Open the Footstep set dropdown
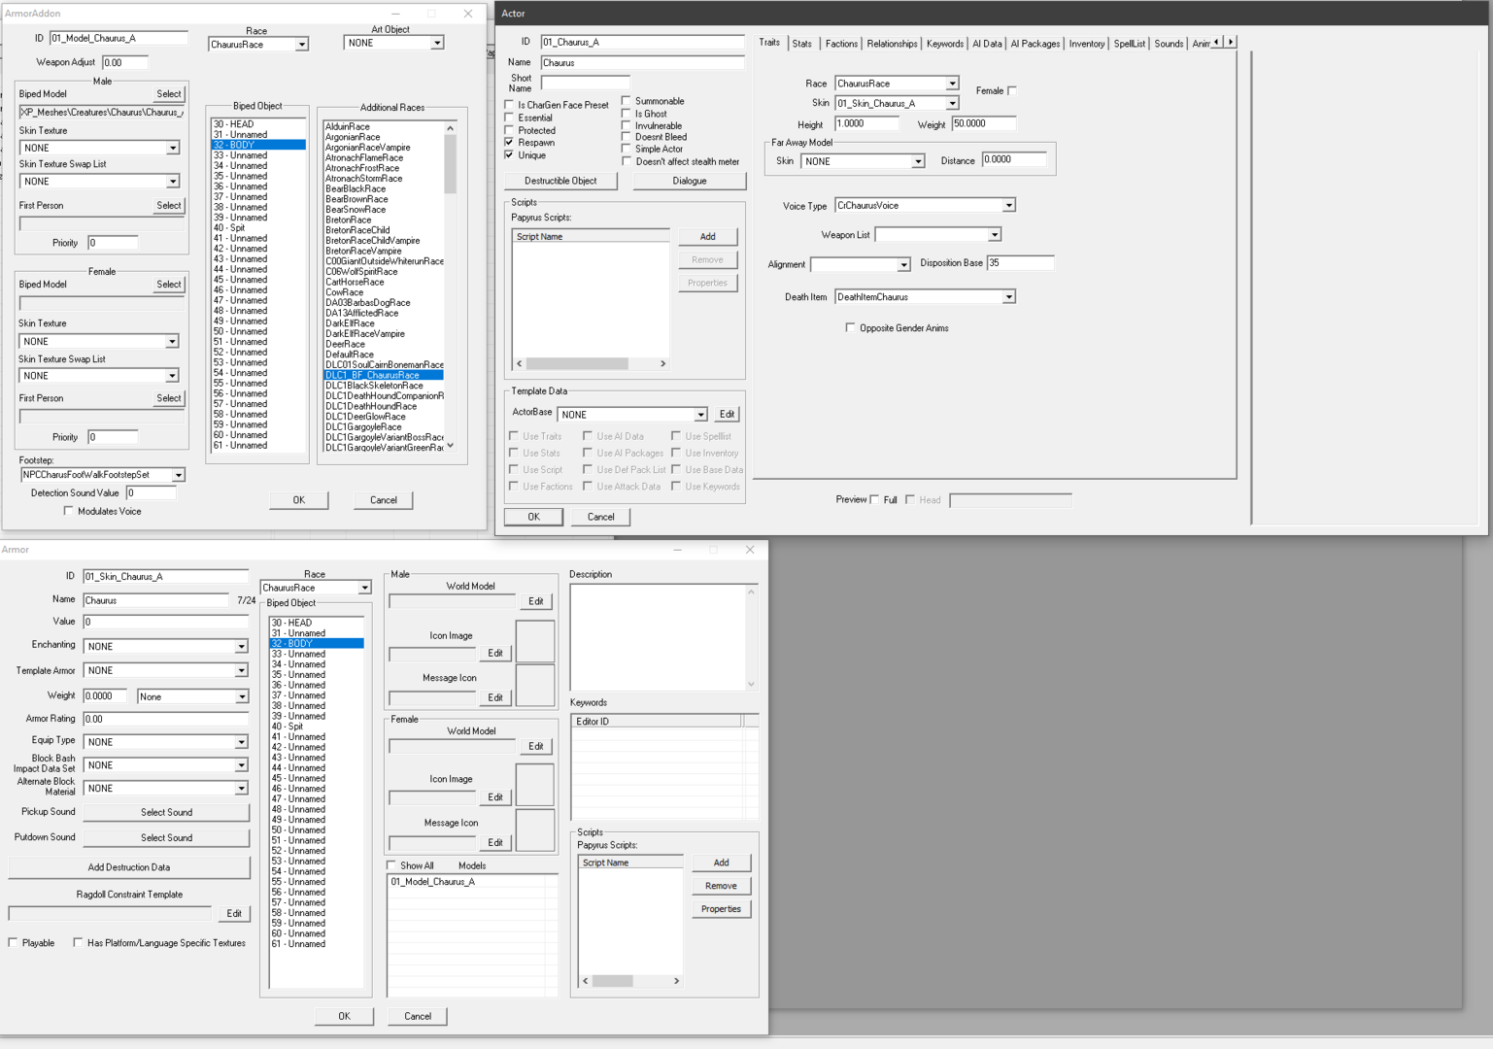Viewport: 1493px width, 1049px height. coord(179,475)
